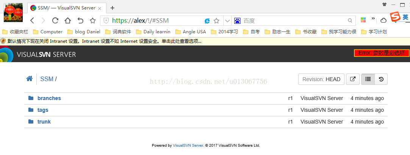Open the 学习计划 bookmarks folder
Viewport: 410px width, 155px height.
tap(374, 32)
